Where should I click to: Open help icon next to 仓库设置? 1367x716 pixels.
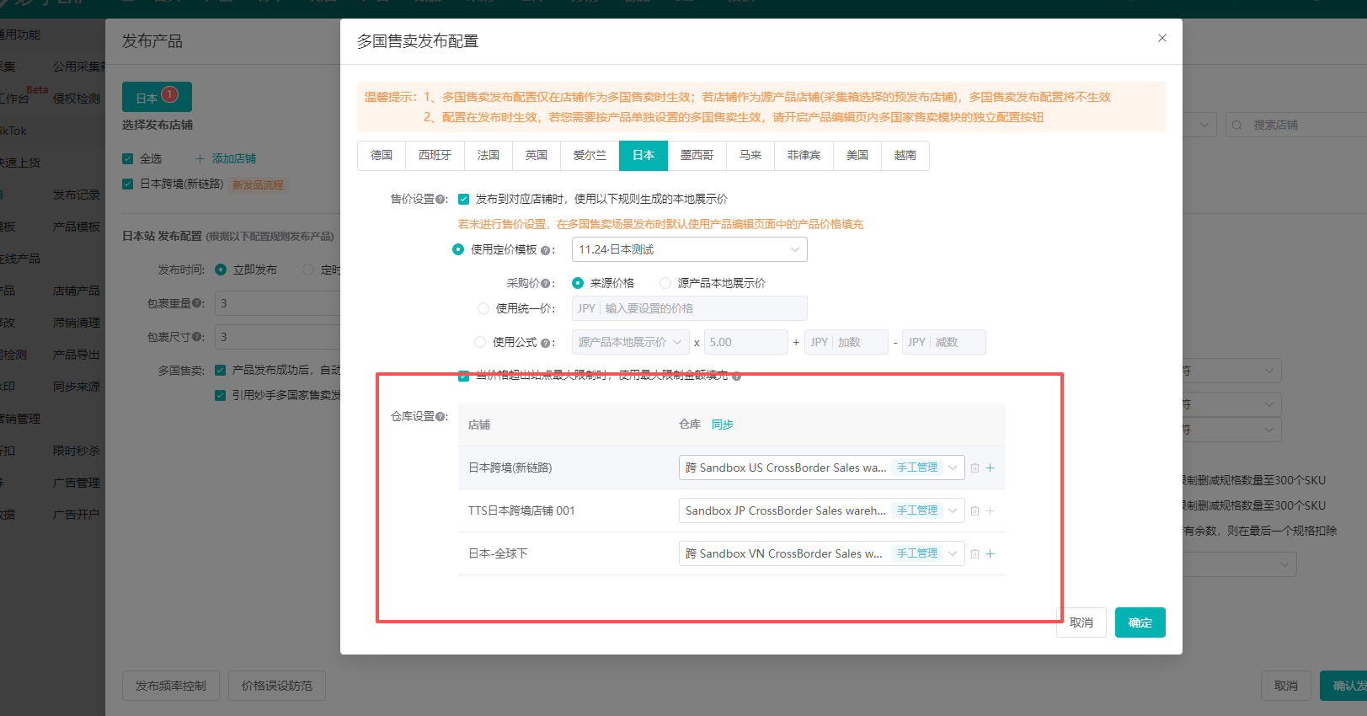coord(441,417)
